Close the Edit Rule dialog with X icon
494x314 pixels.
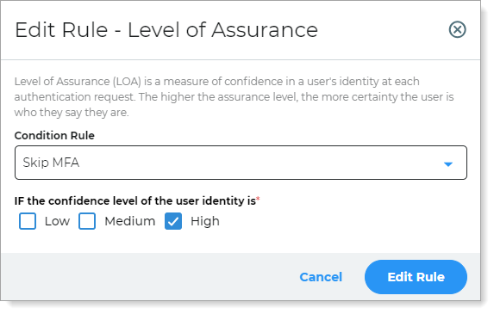click(x=457, y=29)
